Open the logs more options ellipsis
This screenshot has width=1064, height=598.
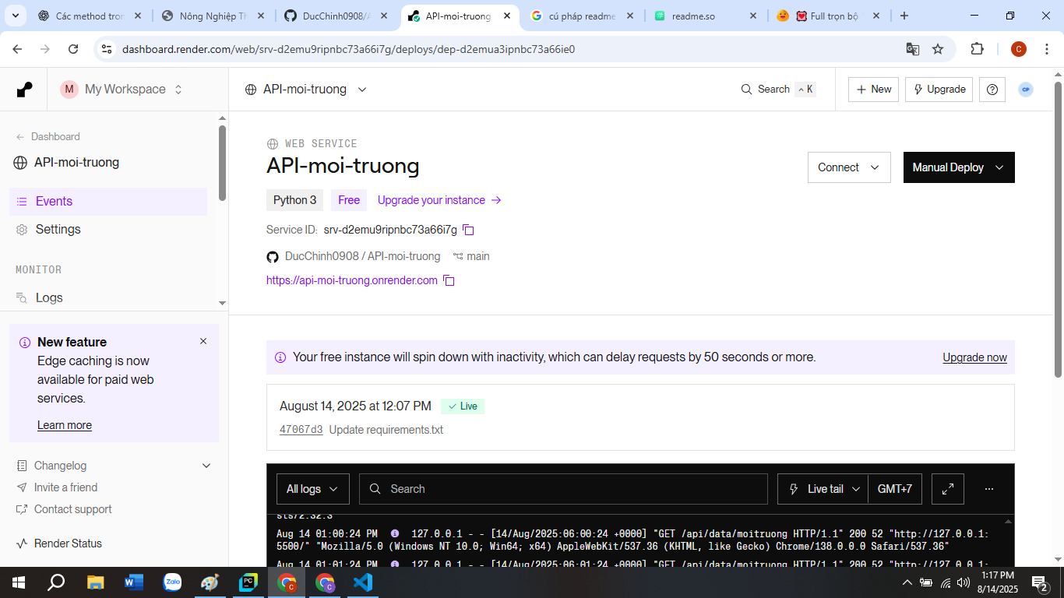tap(989, 489)
